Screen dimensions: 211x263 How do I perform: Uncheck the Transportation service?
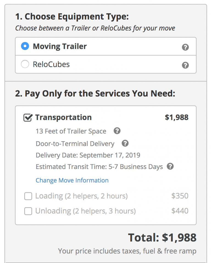(28, 117)
